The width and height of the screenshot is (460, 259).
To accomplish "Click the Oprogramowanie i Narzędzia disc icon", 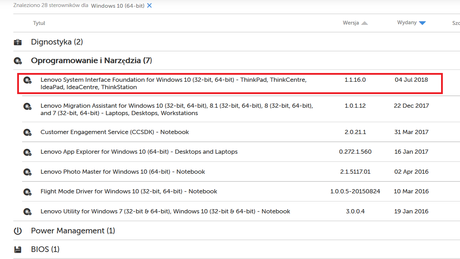I will click(x=18, y=61).
